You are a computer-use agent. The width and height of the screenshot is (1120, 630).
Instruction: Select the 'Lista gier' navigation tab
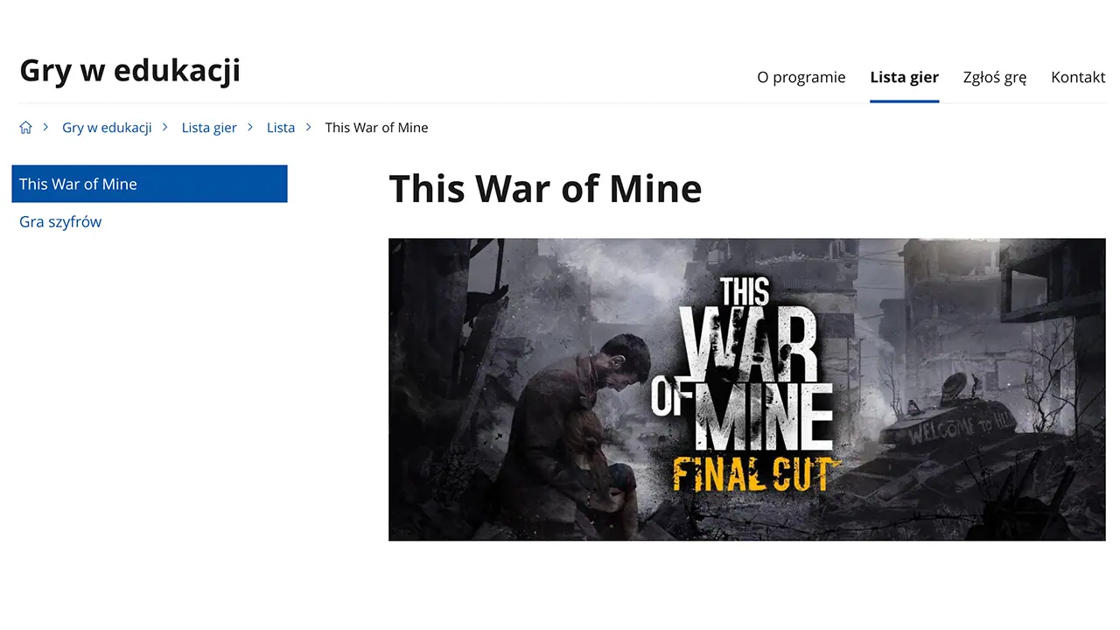coord(904,77)
